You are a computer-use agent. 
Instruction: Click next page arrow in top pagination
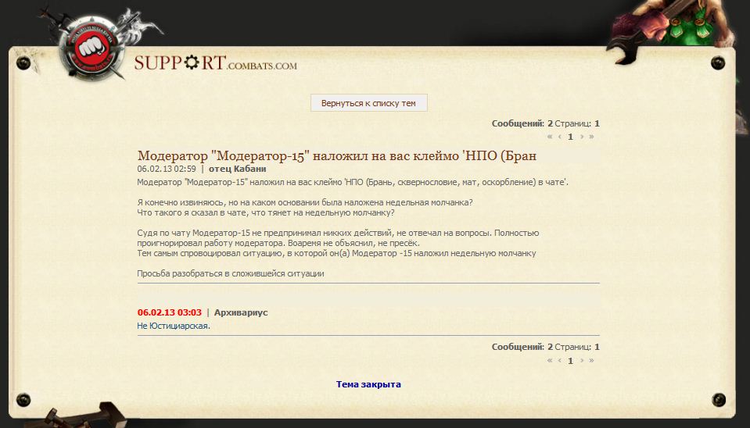click(581, 137)
